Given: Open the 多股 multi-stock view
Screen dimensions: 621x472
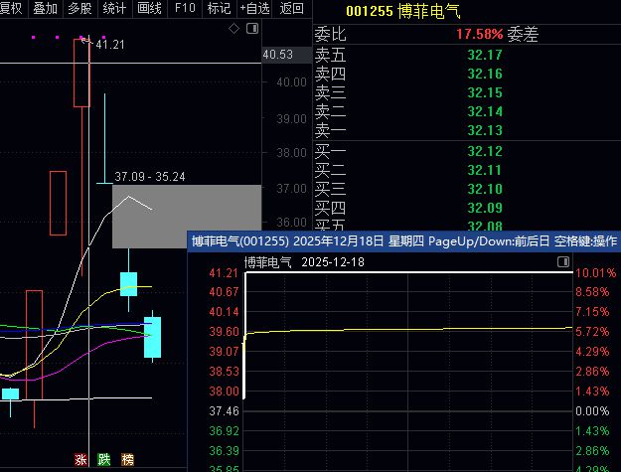Looking at the screenshot, I should coord(80,8).
